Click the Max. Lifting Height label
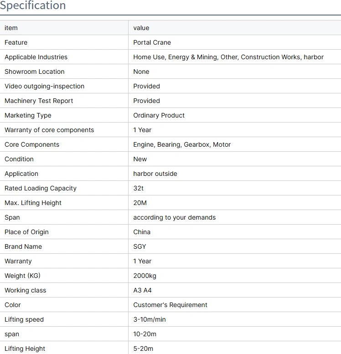The image size is (341, 354). point(33,203)
